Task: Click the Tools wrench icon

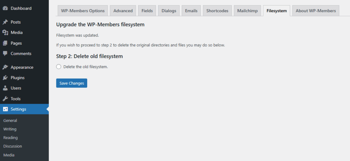Action: [x=5, y=99]
